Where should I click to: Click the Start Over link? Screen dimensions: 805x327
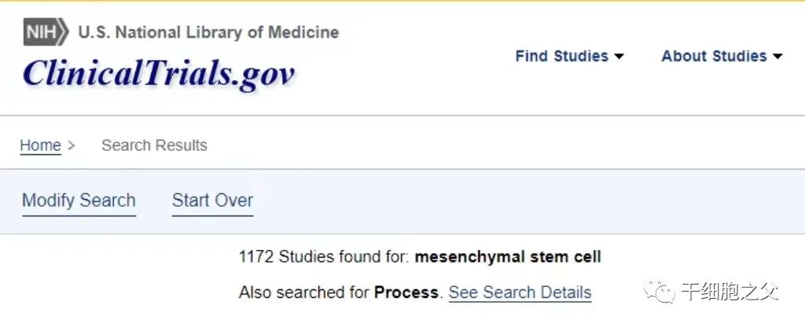pos(212,200)
